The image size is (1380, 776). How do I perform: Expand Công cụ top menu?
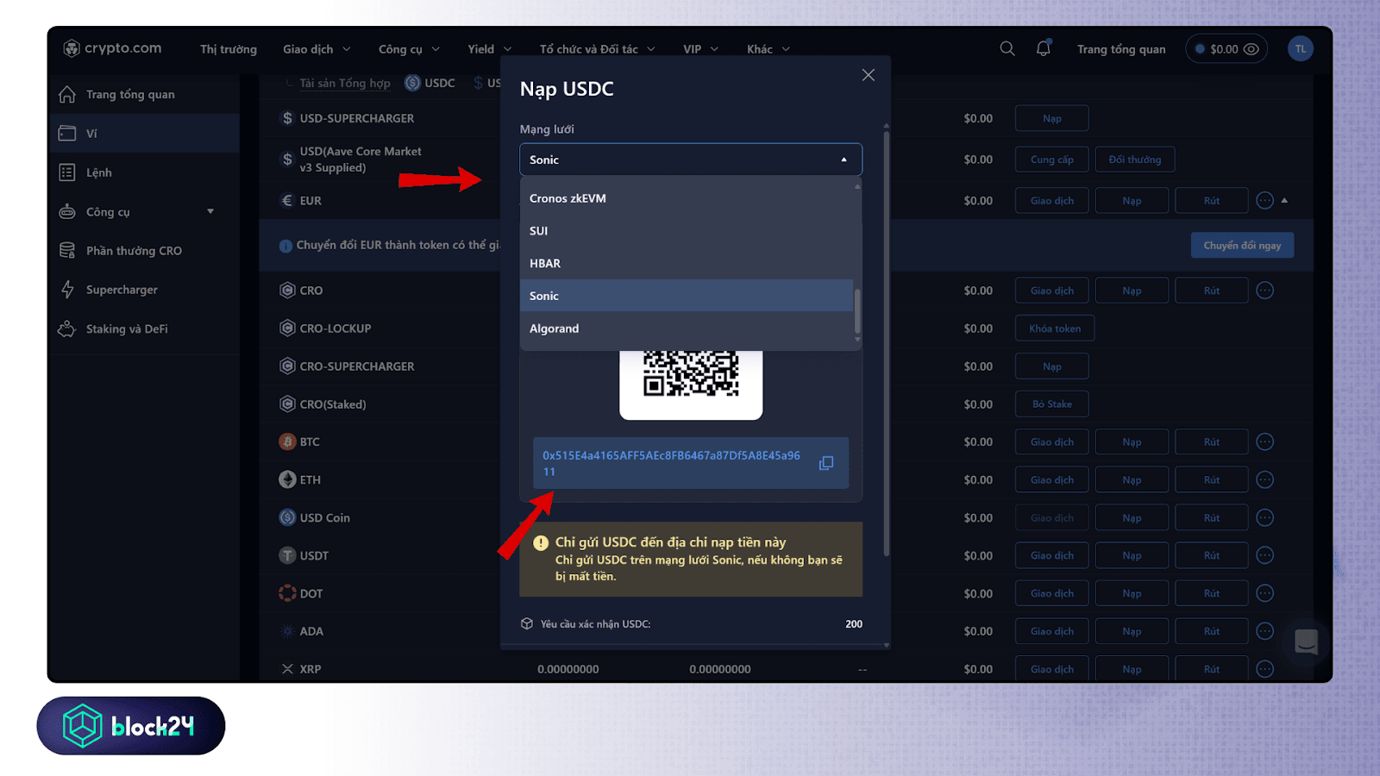tap(409, 49)
